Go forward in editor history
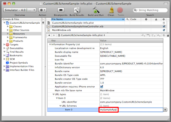171x122 pixels. pyautogui.click(x=54, y=35)
